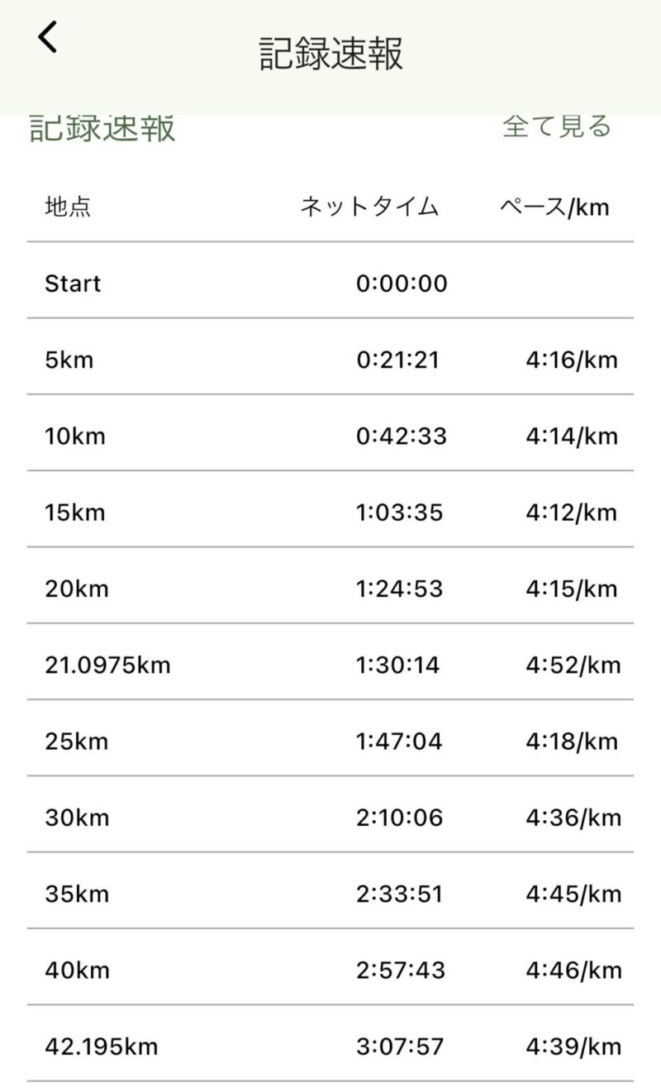Screen dimensions: 661x1092
Task: Tap the 25km net time 1:47:04
Action: point(399,742)
